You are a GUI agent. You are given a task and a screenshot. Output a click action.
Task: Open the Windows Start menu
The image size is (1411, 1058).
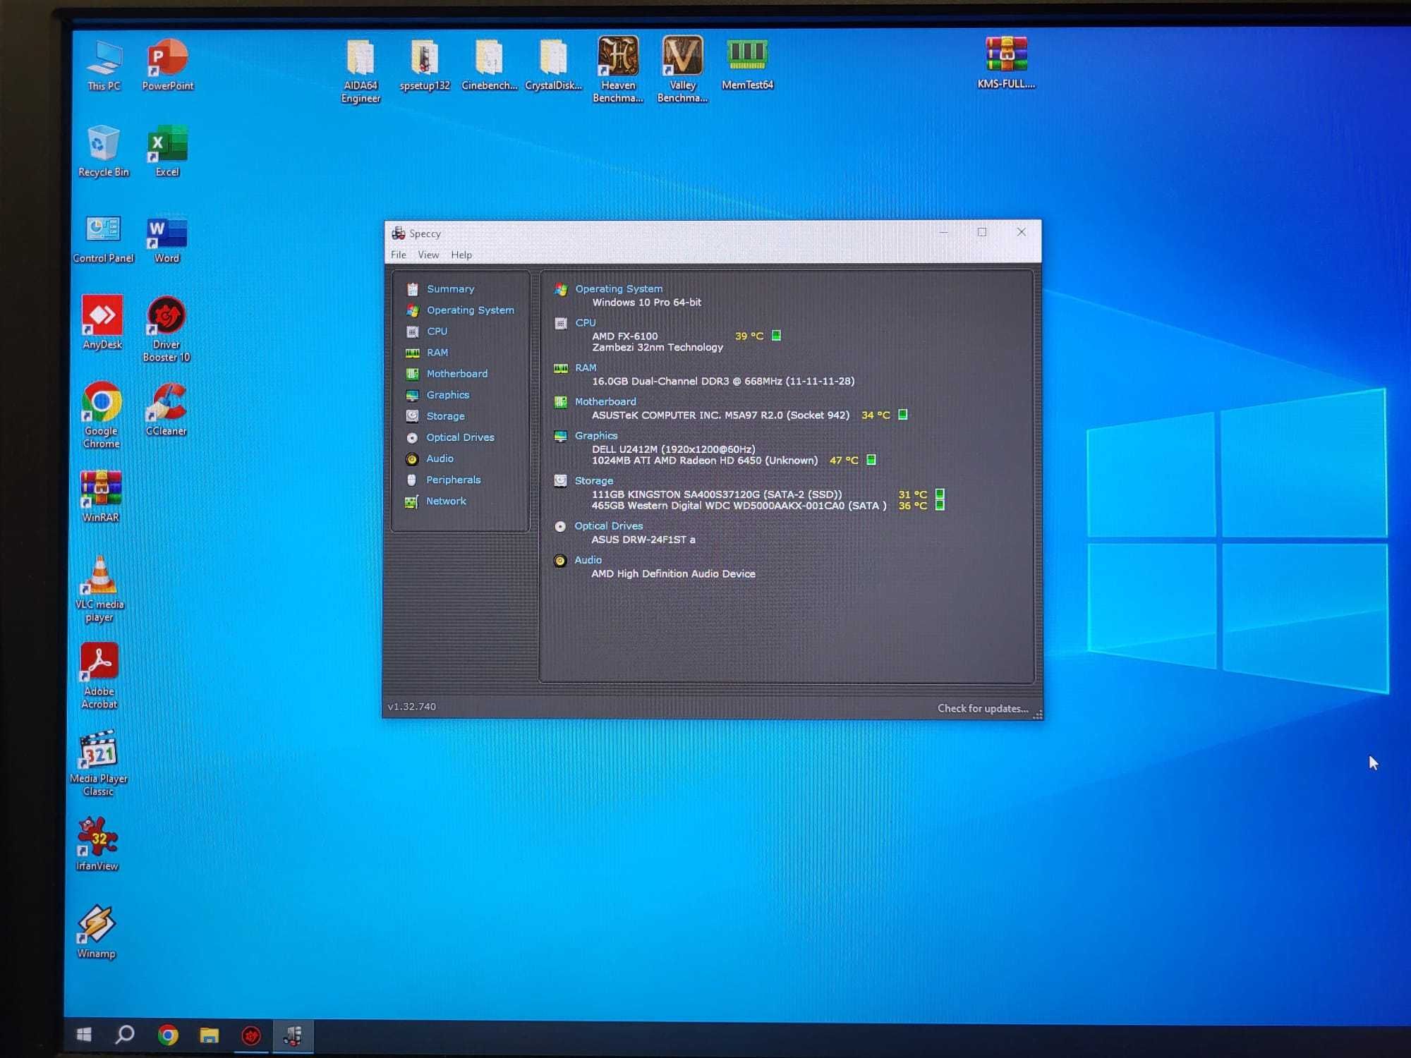tap(84, 1035)
